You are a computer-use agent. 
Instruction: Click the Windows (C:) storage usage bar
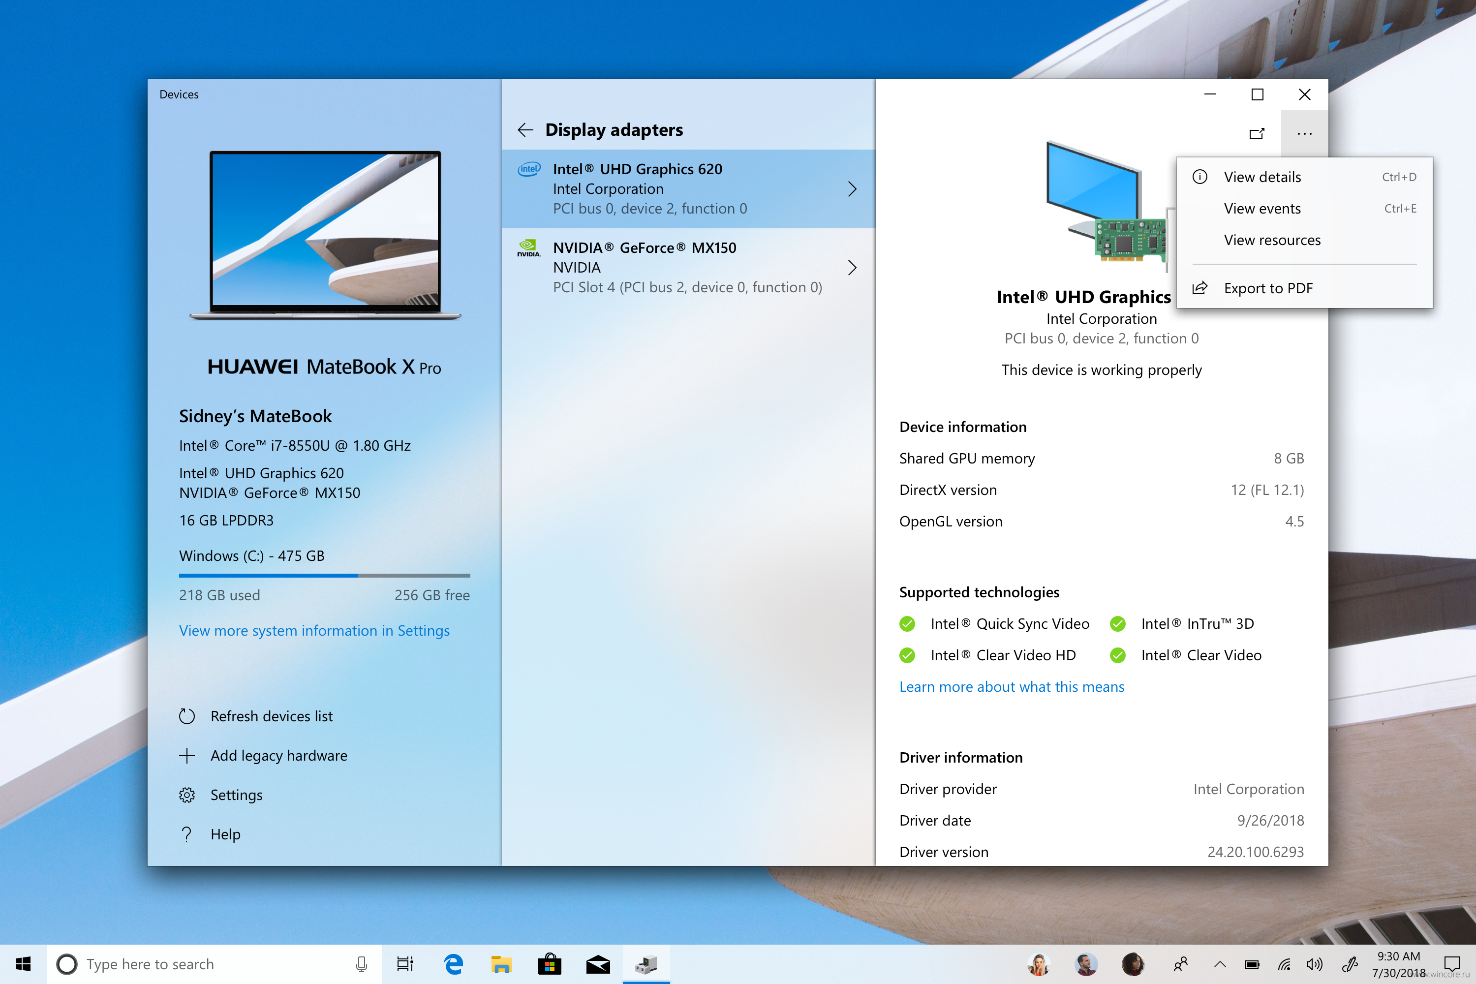pos(324,576)
